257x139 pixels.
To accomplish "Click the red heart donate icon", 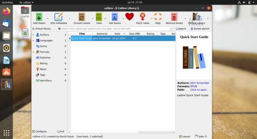I will coord(130,17).
